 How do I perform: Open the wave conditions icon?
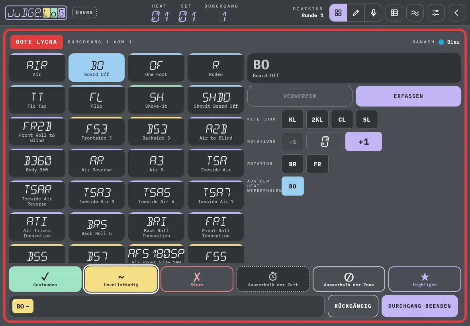tap(415, 13)
